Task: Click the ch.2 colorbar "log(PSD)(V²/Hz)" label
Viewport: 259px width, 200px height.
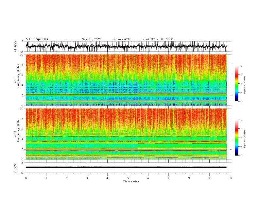Action: coord(245,139)
